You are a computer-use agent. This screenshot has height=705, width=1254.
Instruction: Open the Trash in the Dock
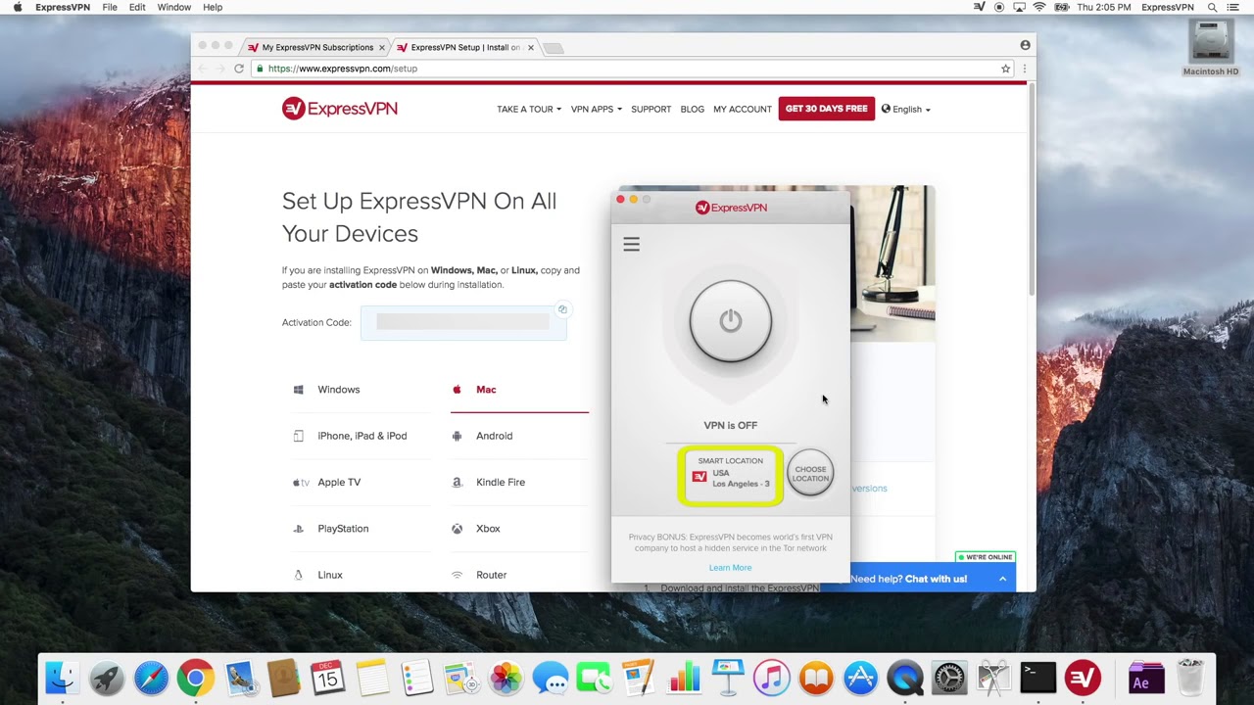1190,678
